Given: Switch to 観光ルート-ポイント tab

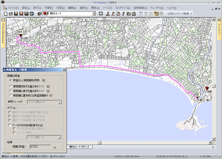Looking at the screenshot, I should click(80, 147).
